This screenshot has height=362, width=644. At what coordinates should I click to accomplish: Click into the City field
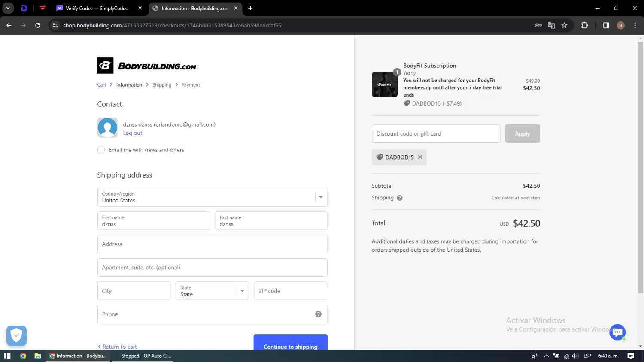pos(134,291)
